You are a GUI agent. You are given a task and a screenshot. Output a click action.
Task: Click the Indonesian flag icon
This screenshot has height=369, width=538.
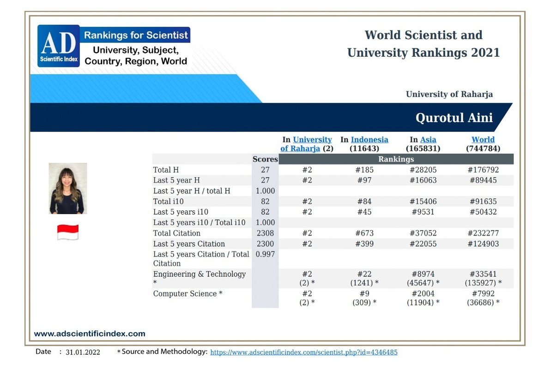click(68, 232)
